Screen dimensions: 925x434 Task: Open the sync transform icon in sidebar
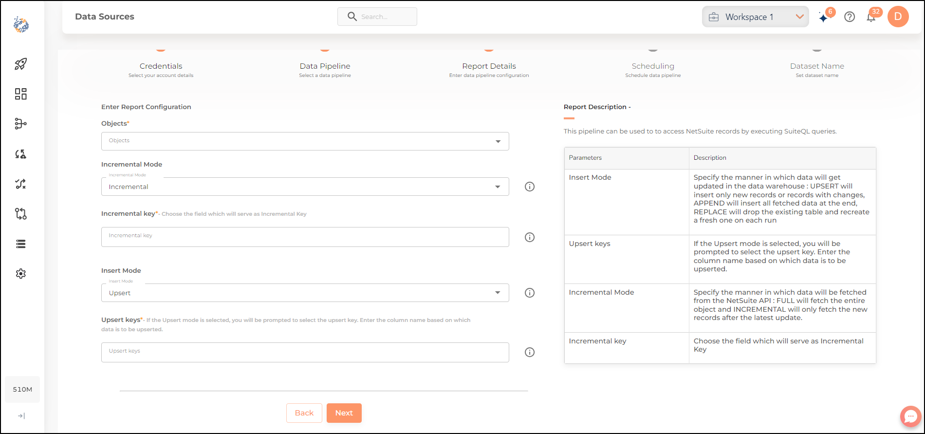[21, 154]
